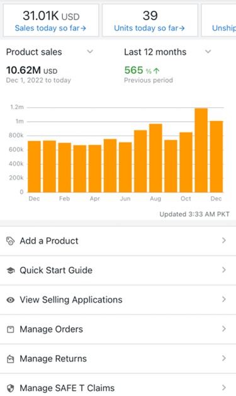
Task: Click the partially visible Unshipped card link
Action: pyautogui.click(x=224, y=28)
